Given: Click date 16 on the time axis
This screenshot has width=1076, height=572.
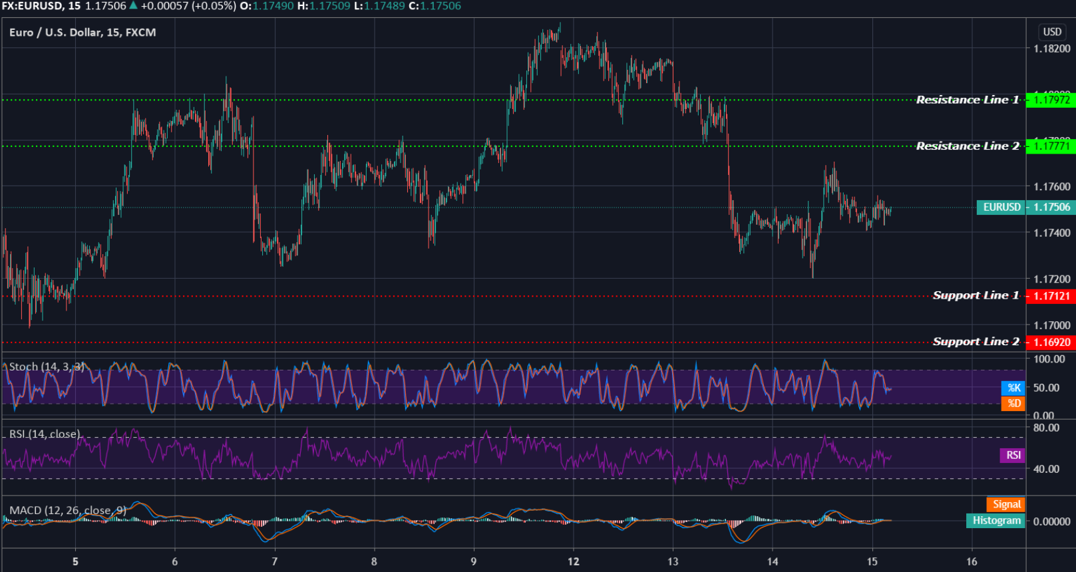Looking at the screenshot, I should coord(972,562).
